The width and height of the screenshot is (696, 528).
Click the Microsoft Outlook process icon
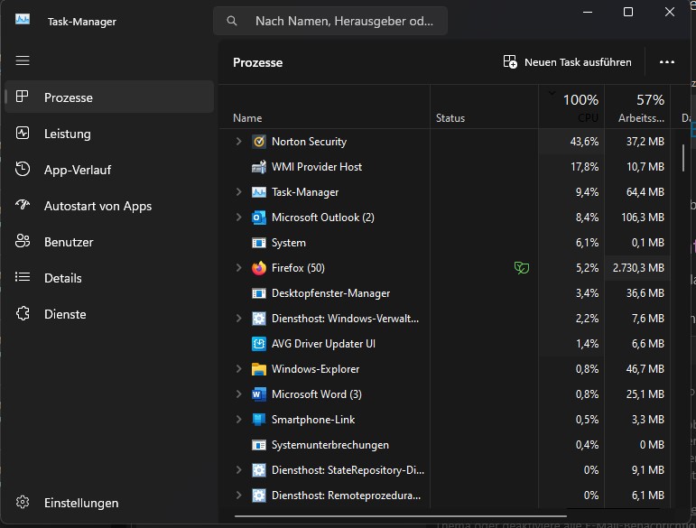click(259, 218)
